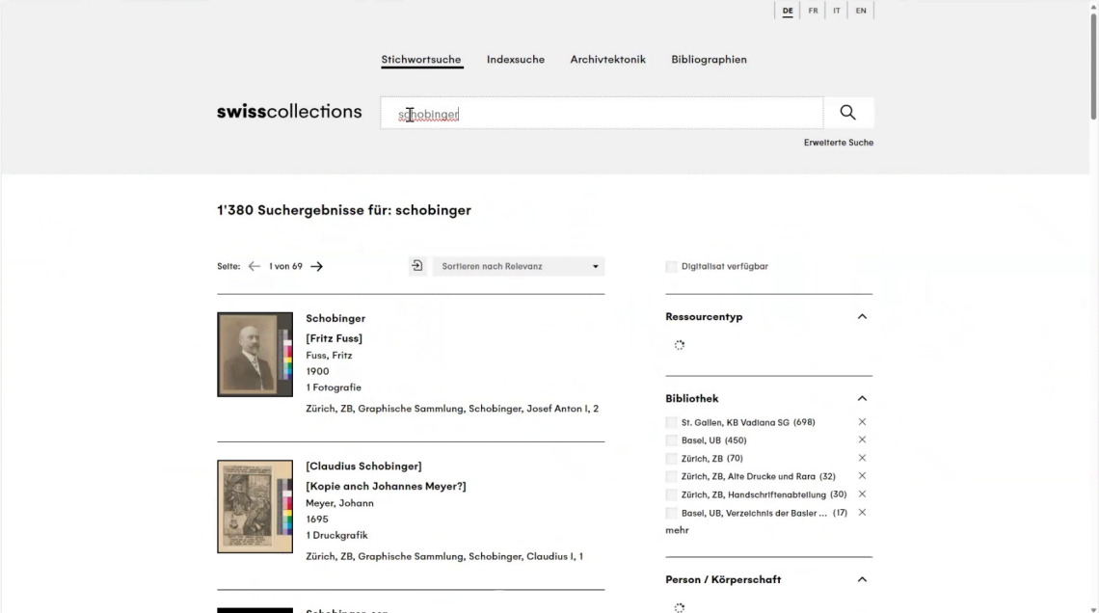Open Erweiterte Suche link
1099x613 pixels.
click(838, 143)
